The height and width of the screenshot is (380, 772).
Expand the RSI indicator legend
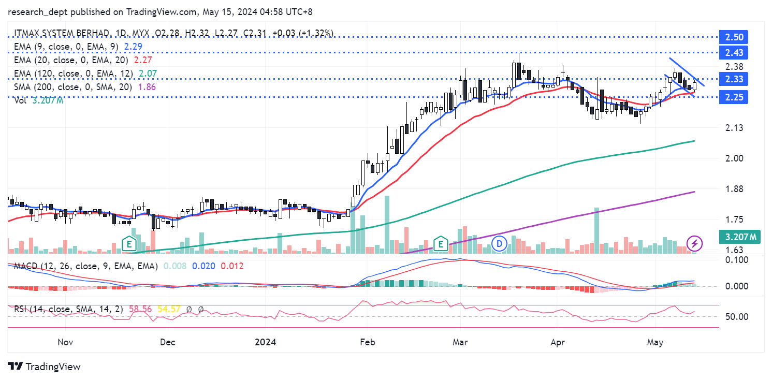pyautogui.click(x=66, y=309)
